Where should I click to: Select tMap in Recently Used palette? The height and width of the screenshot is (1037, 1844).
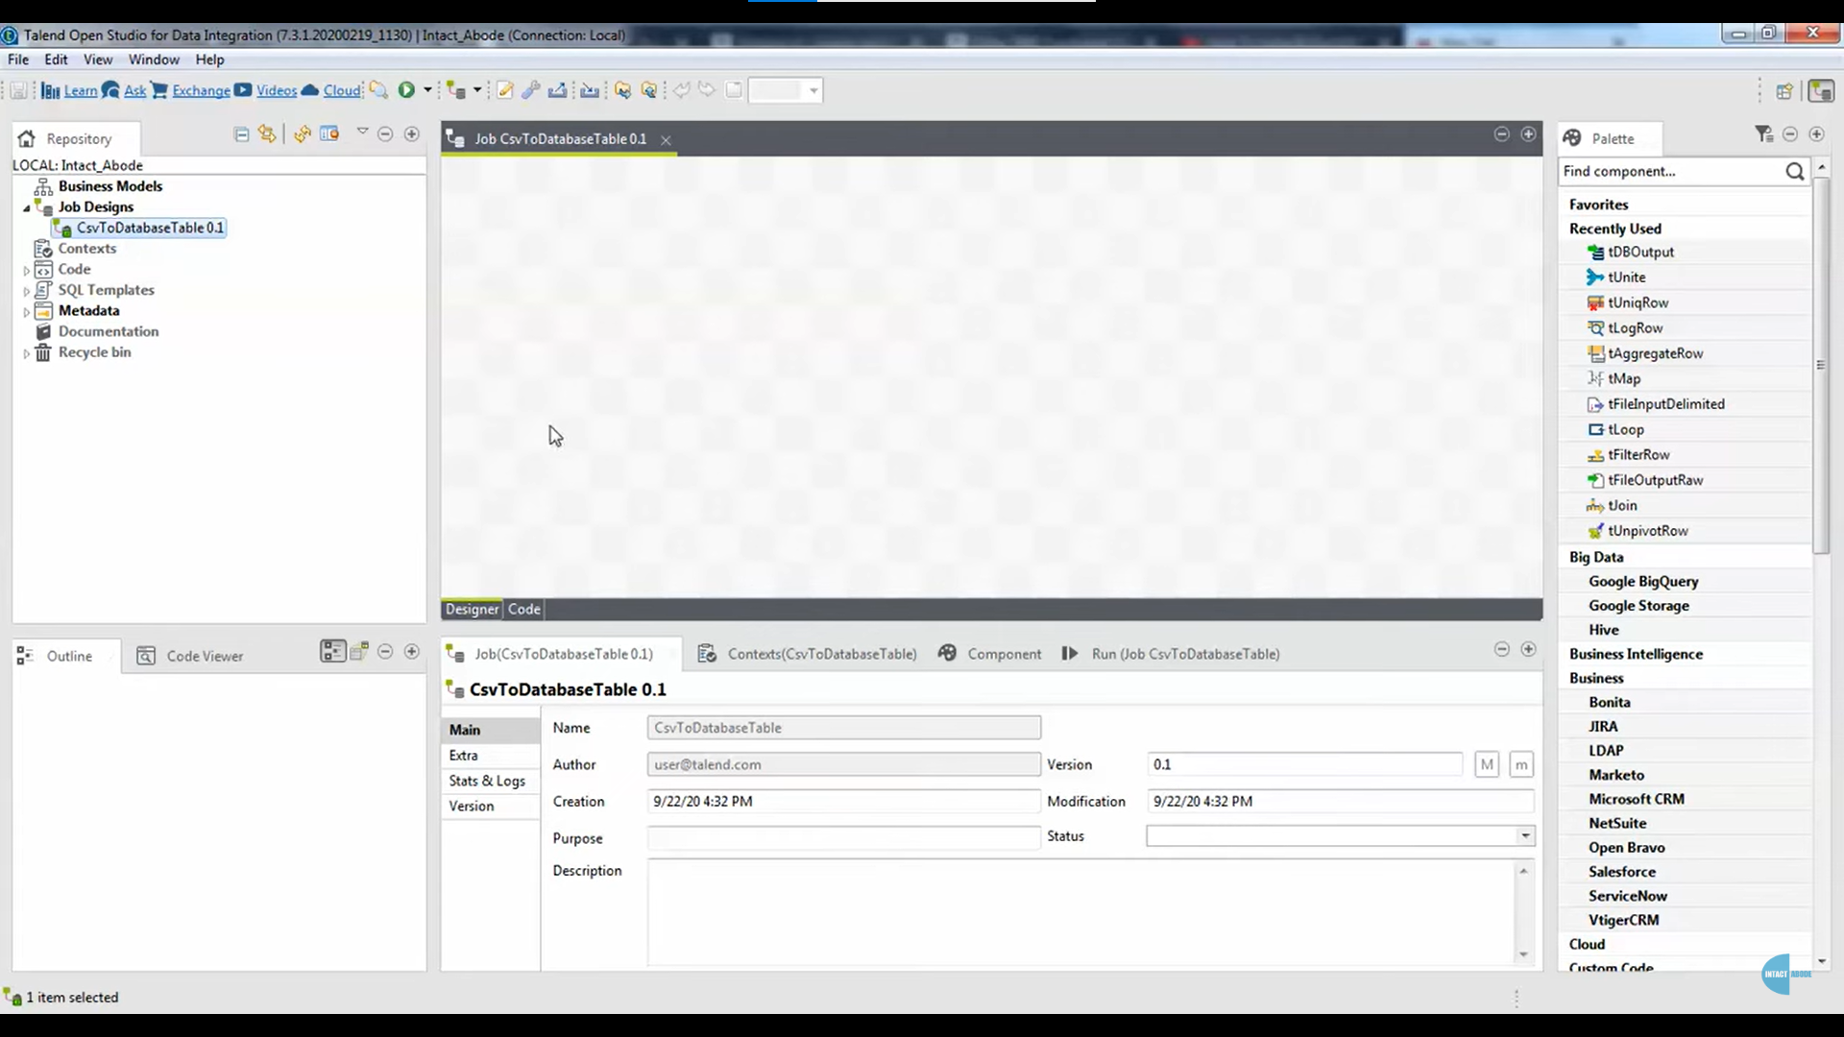[x=1623, y=378]
